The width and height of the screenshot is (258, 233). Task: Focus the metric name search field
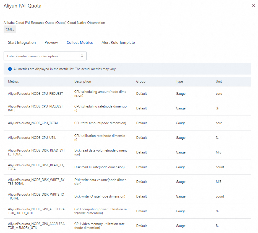[x=41, y=56]
